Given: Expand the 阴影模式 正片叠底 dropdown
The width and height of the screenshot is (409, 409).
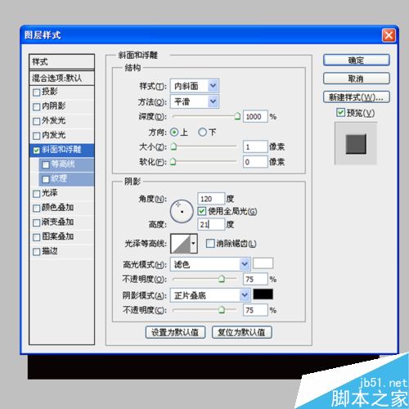Looking at the screenshot, I should point(210,295).
